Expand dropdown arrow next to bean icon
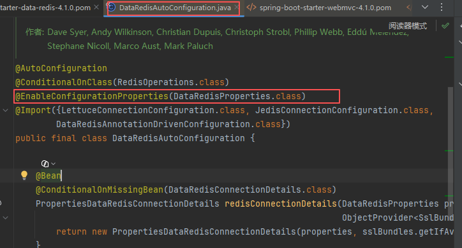 pyautogui.click(x=54, y=164)
